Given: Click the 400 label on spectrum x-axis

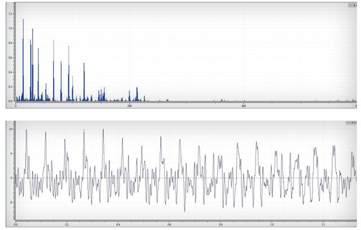Looking at the screenshot, I should tap(243, 106).
